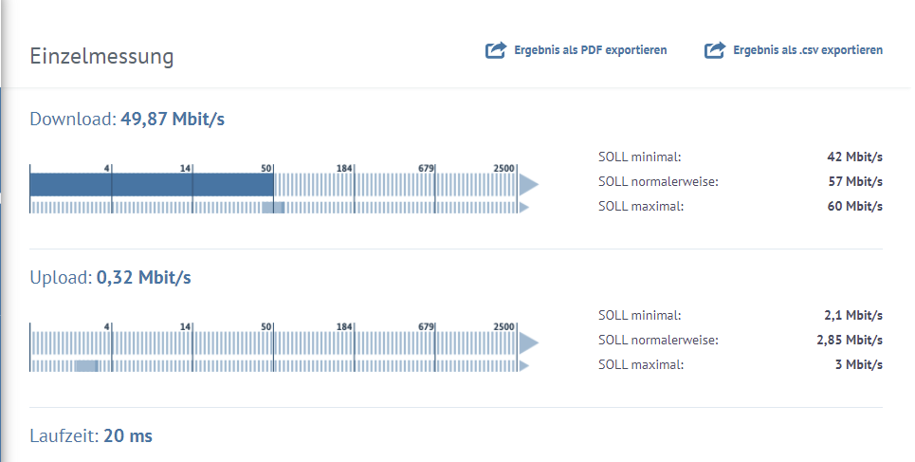
Task: Click the 2500 scale mark on Download bar
Action: click(505, 169)
